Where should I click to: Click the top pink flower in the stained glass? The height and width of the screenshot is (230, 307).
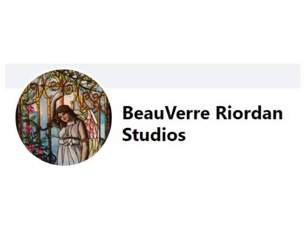(x=30, y=109)
